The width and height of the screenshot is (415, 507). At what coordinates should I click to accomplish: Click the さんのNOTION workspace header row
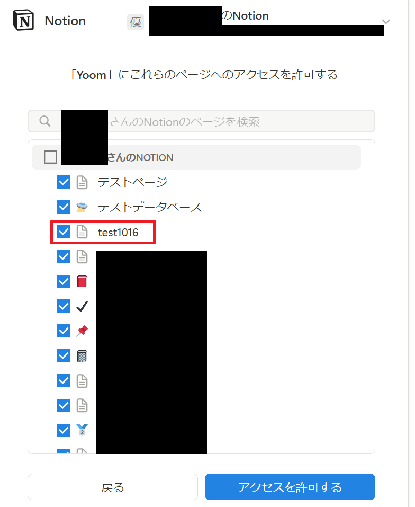pyautogui.click(x=196, y=157)
